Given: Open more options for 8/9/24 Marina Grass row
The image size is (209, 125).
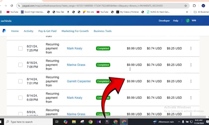Looking at the screenshot, I should point(191,114).
